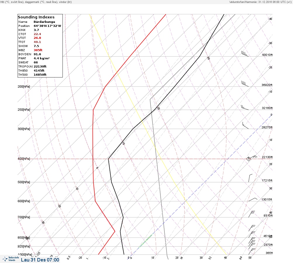Click the TH500 value 16850ft
This screenshot has width=293, height=263.
point(40,75)
